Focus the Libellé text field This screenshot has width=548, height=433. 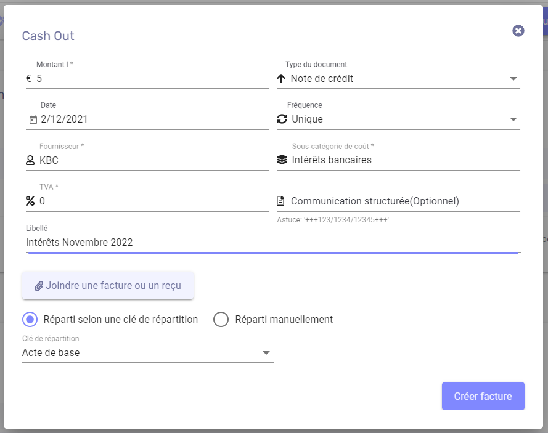pyautogui.click(x=273, y=242)
